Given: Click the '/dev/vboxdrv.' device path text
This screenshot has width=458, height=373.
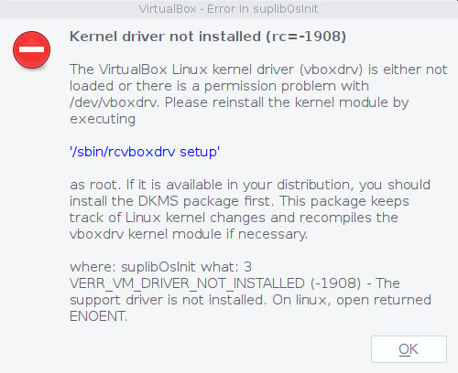Looking at the screenshot, I should pos(114,102).
